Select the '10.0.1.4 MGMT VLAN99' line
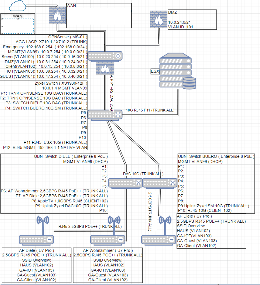Screen dimensions: 260x285 65,88
